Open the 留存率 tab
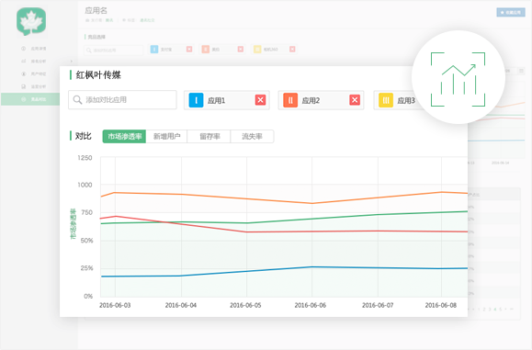This screenshot has height=350, width=532. 209,136
